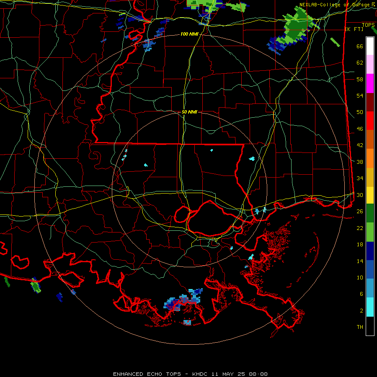
Task: Click legend value "62"
Action: tap(360, 63)
